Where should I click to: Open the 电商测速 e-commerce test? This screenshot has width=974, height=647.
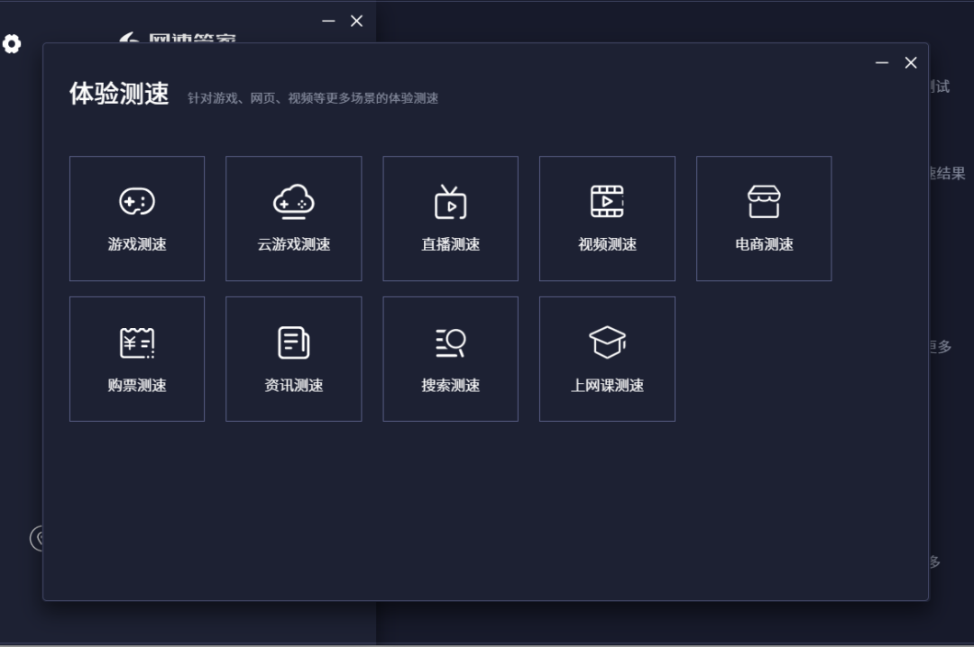(x=764, y=219)
